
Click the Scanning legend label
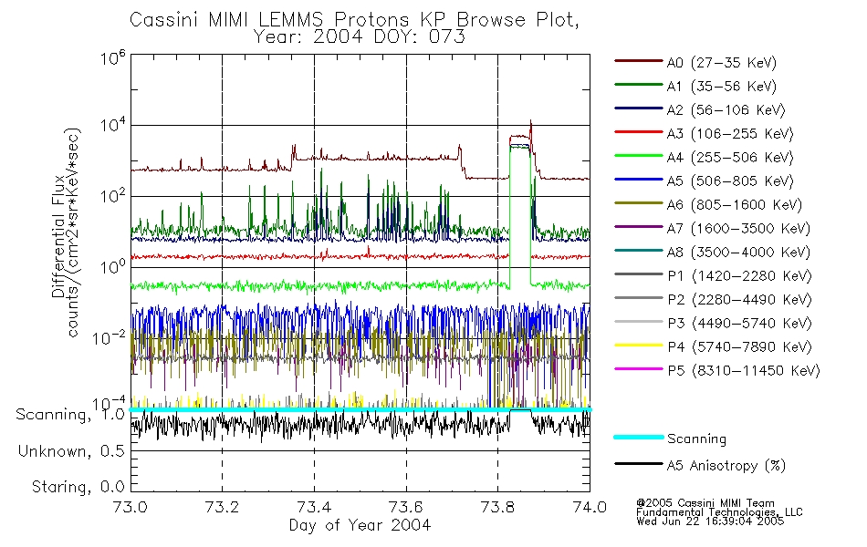click(696, 439)
